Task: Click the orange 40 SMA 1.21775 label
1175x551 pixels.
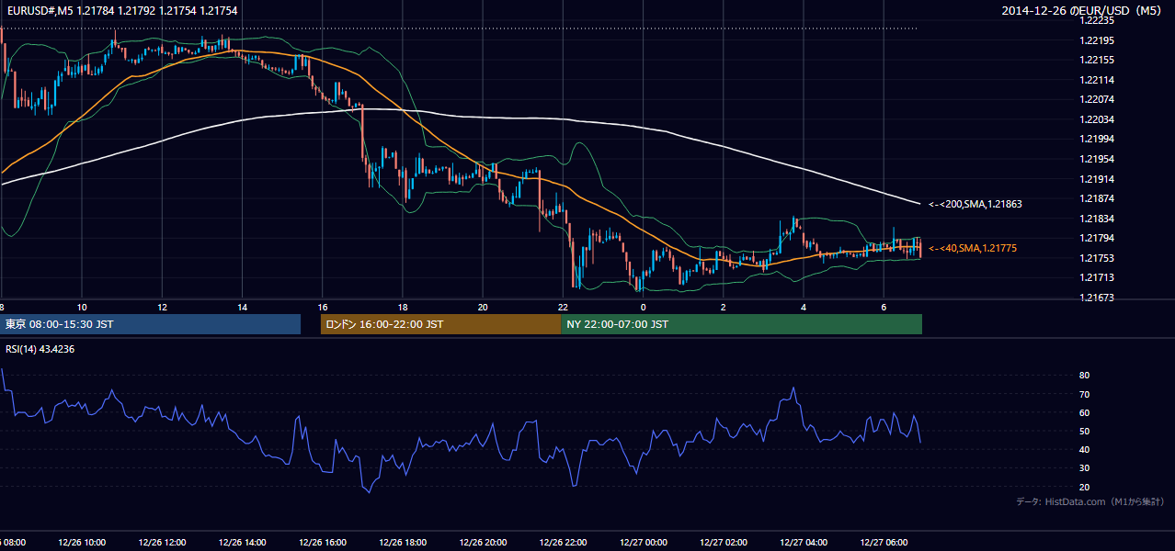Action: point(972,248)
